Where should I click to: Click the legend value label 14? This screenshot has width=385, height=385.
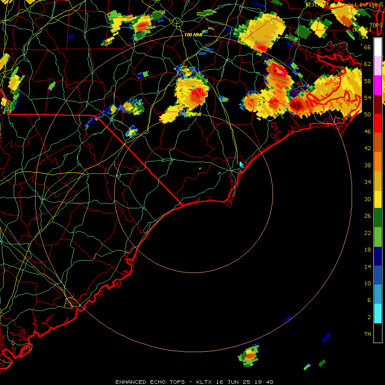pyautogui.click(x=367, y=267)
